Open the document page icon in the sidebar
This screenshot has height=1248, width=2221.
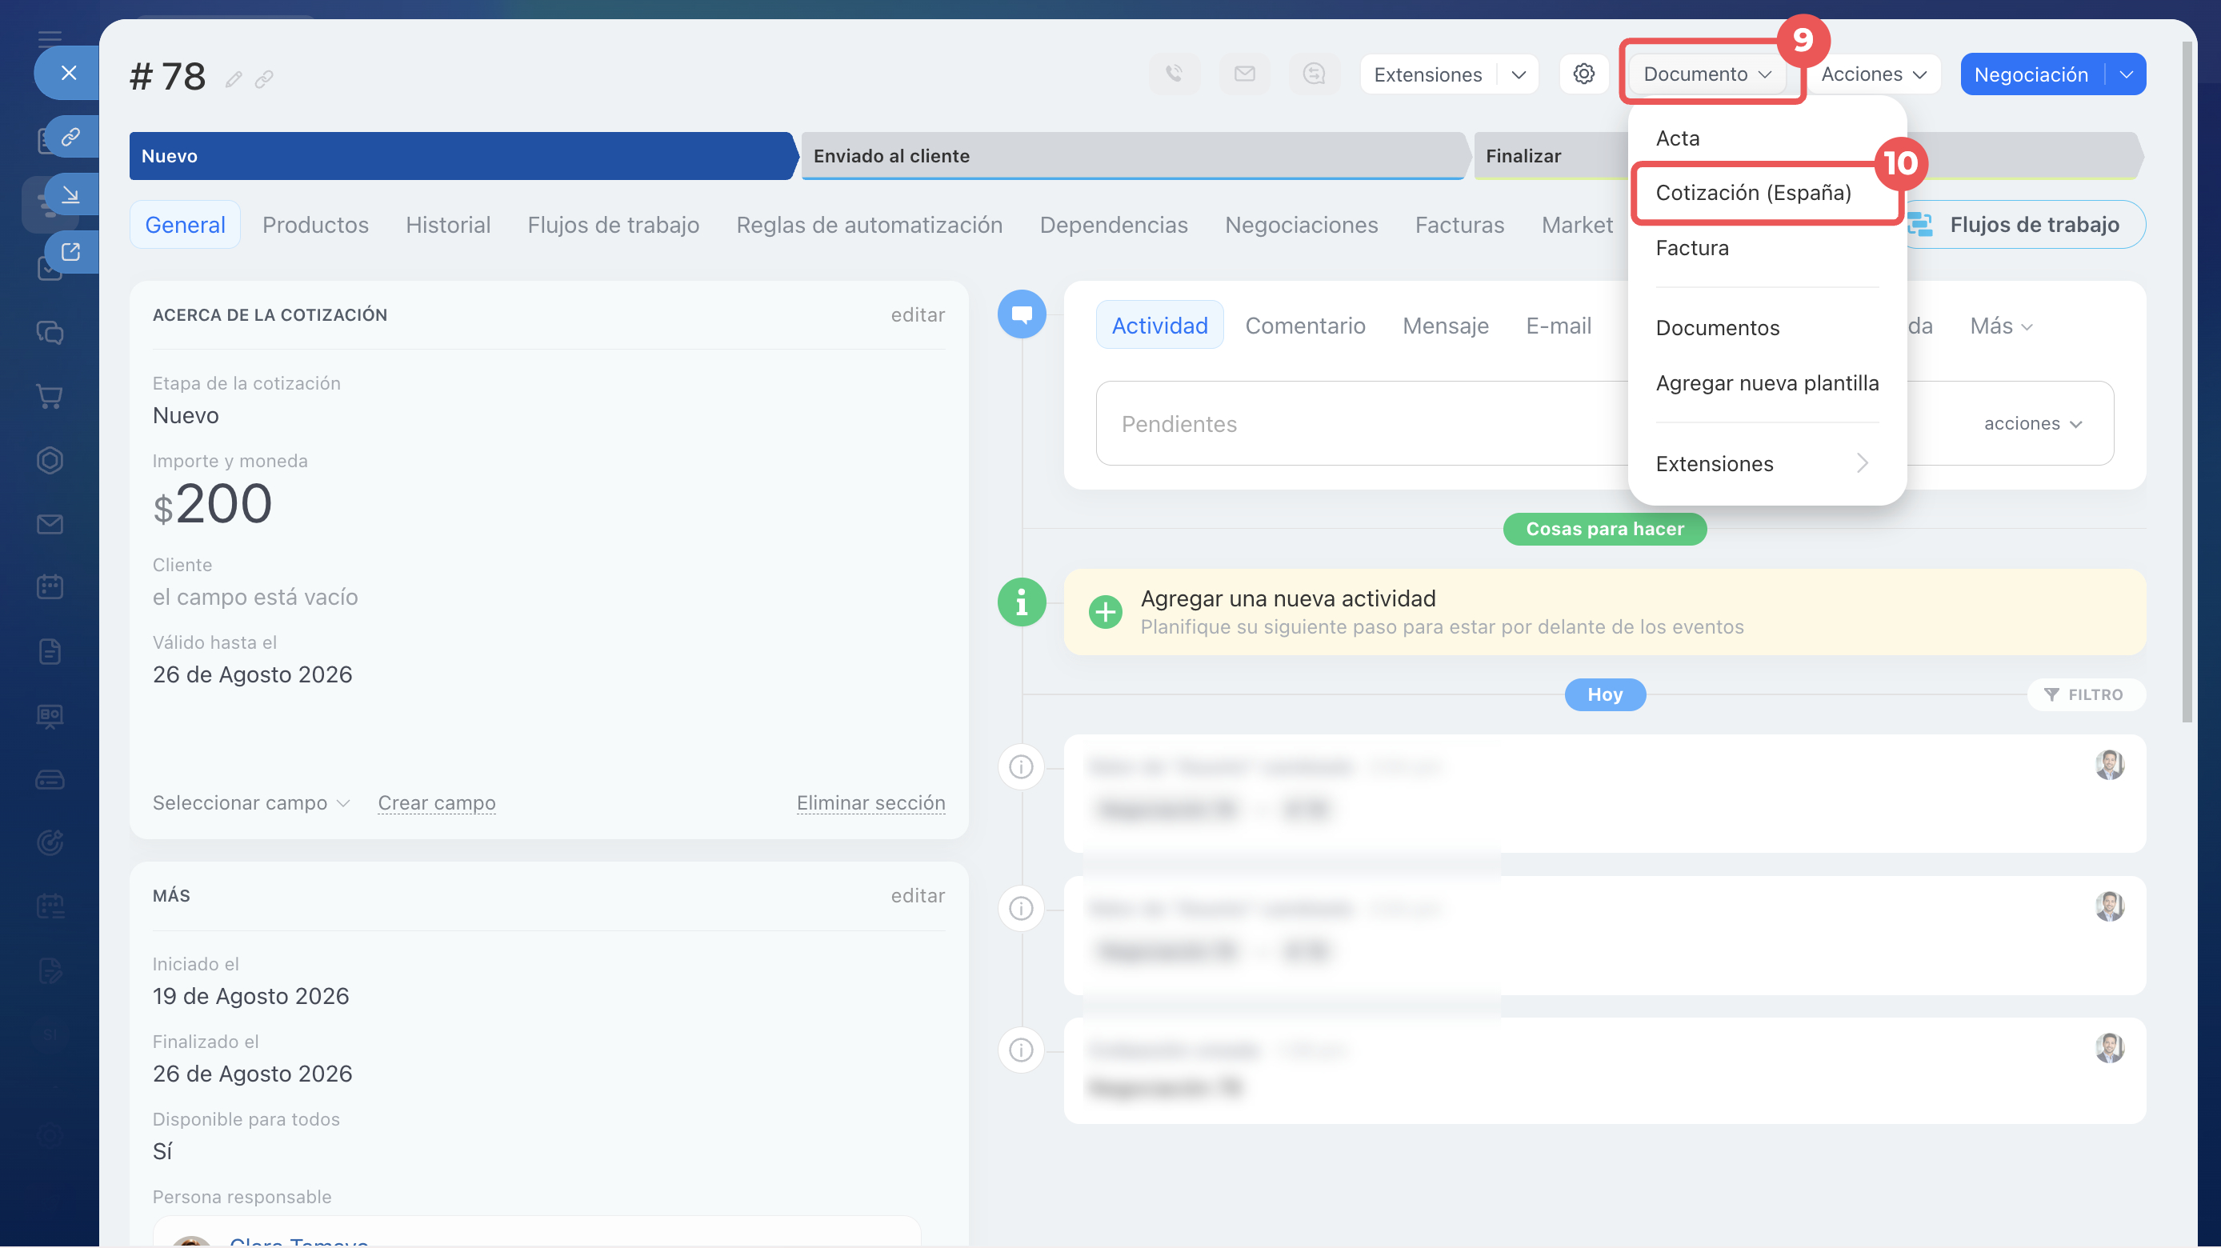[50, 651]
